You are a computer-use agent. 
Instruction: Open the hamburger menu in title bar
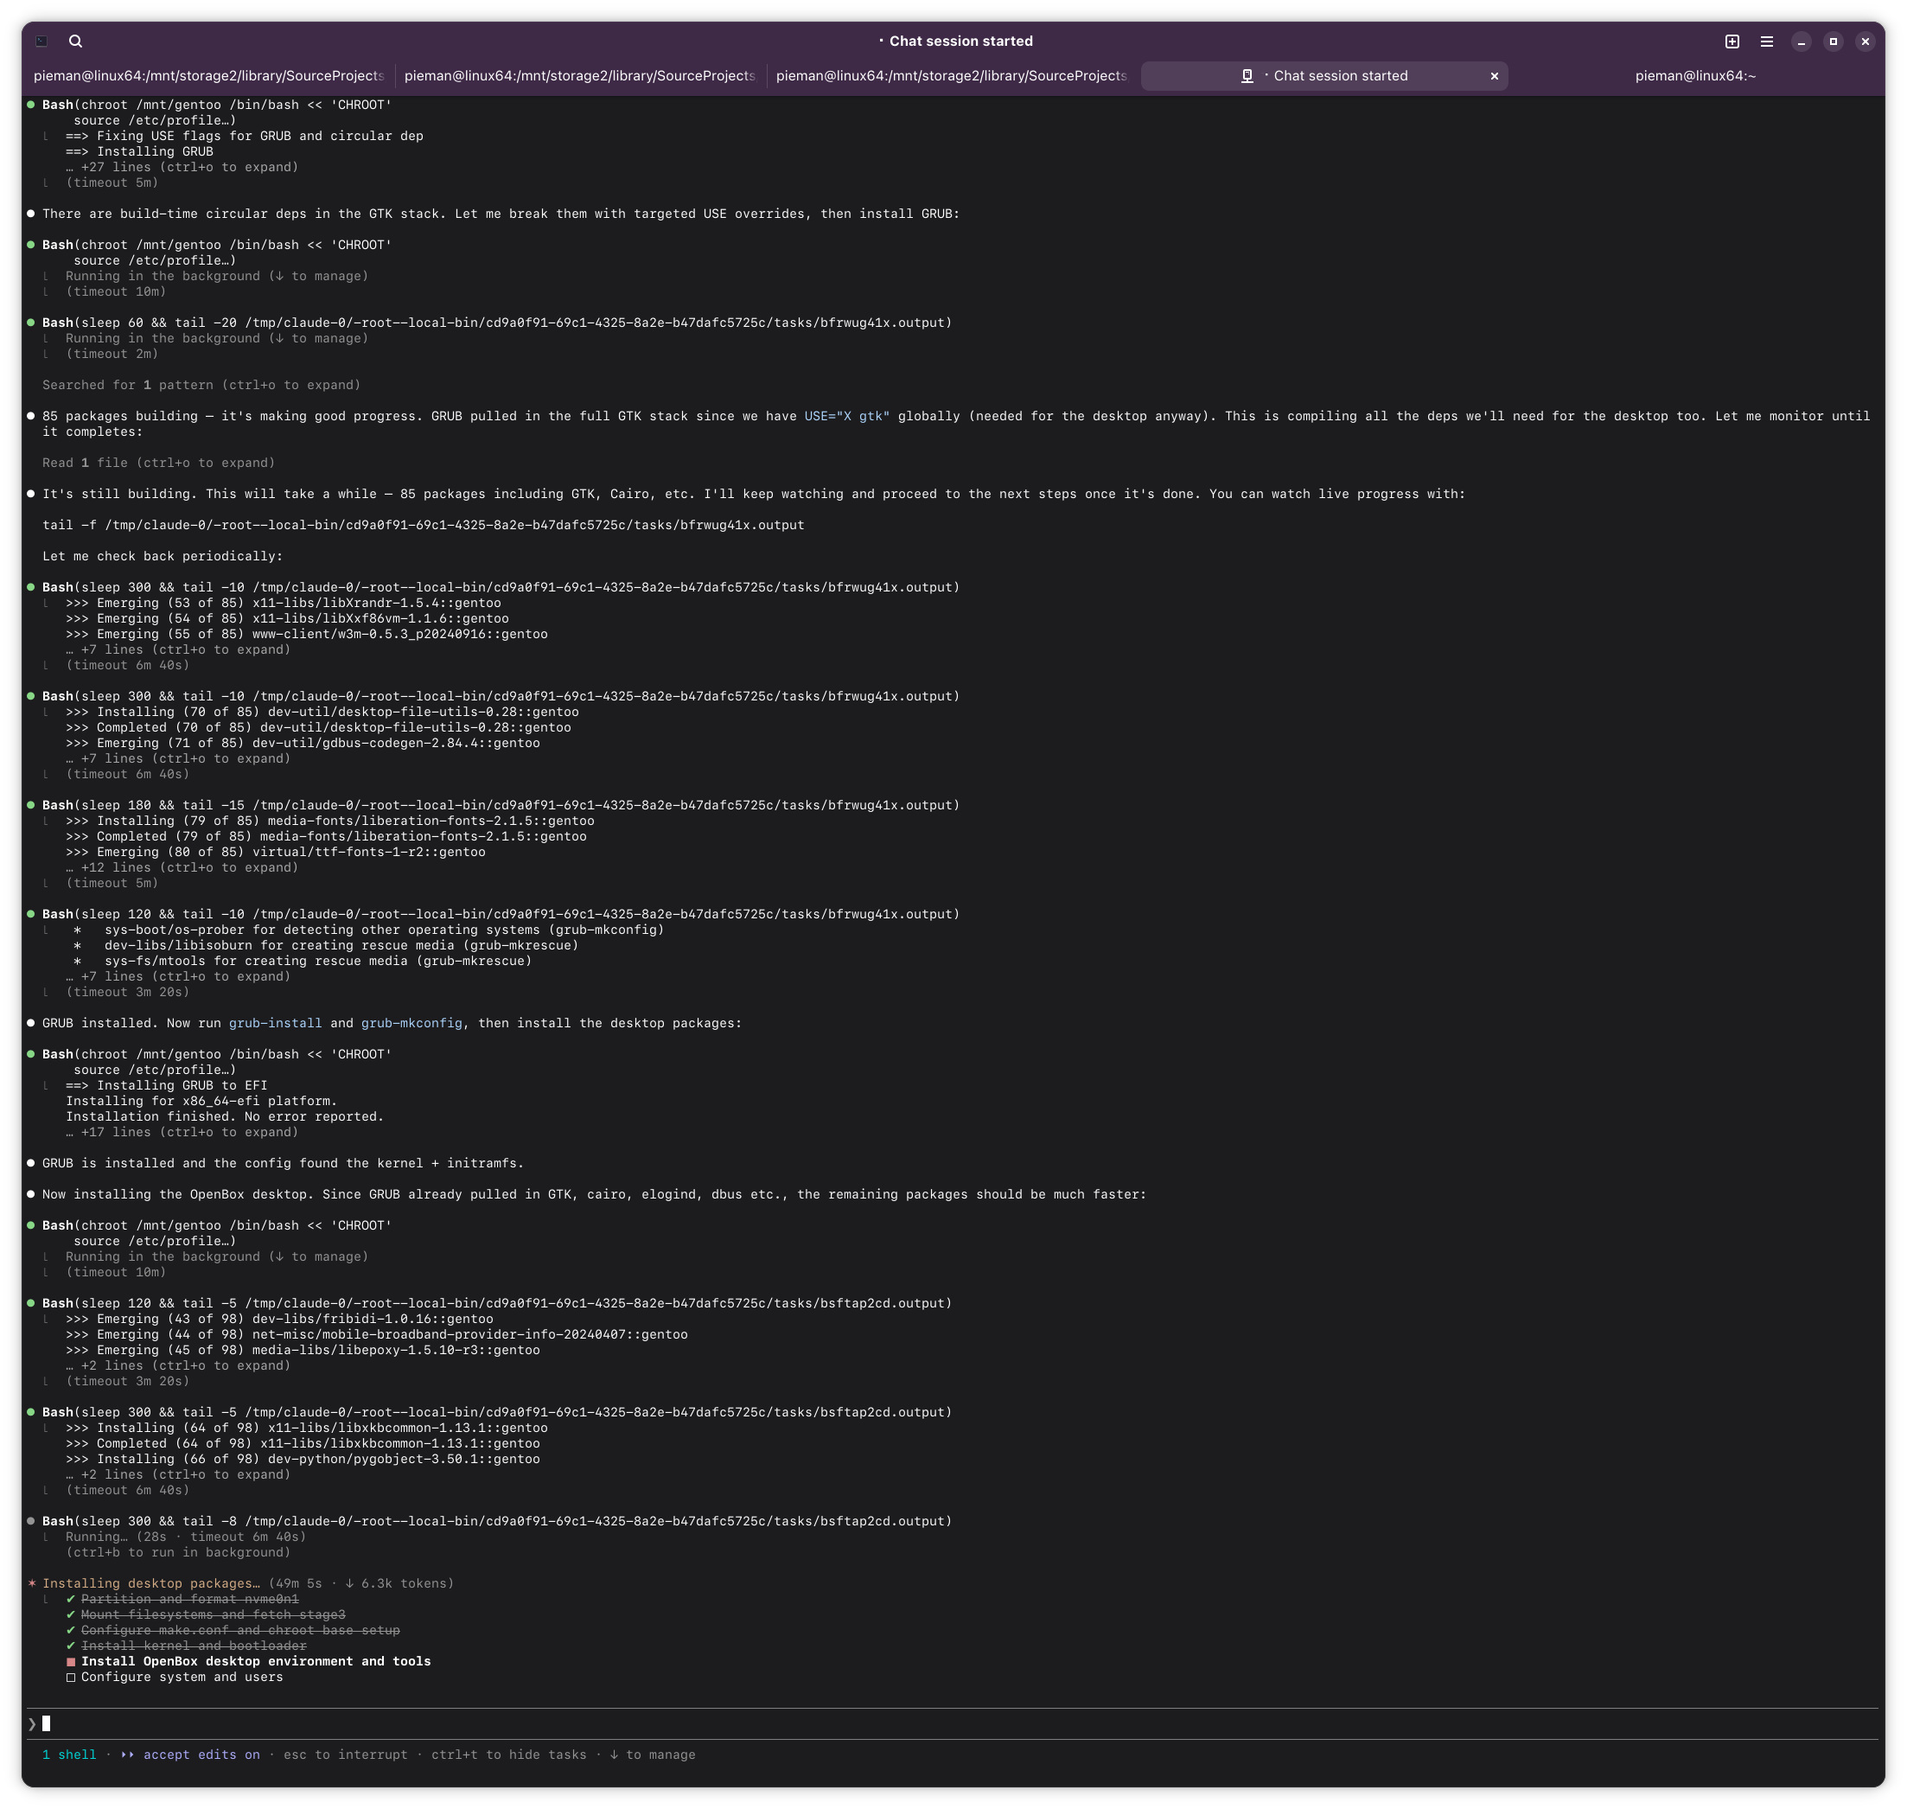(1766, 42)
